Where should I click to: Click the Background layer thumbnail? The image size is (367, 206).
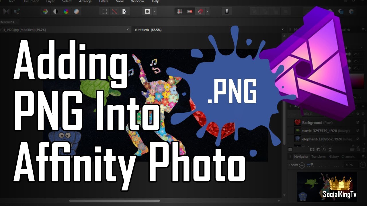(298, 122)
